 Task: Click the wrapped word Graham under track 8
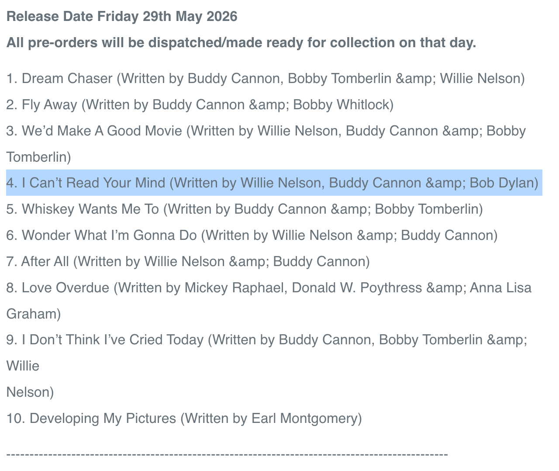click(33, 314)
